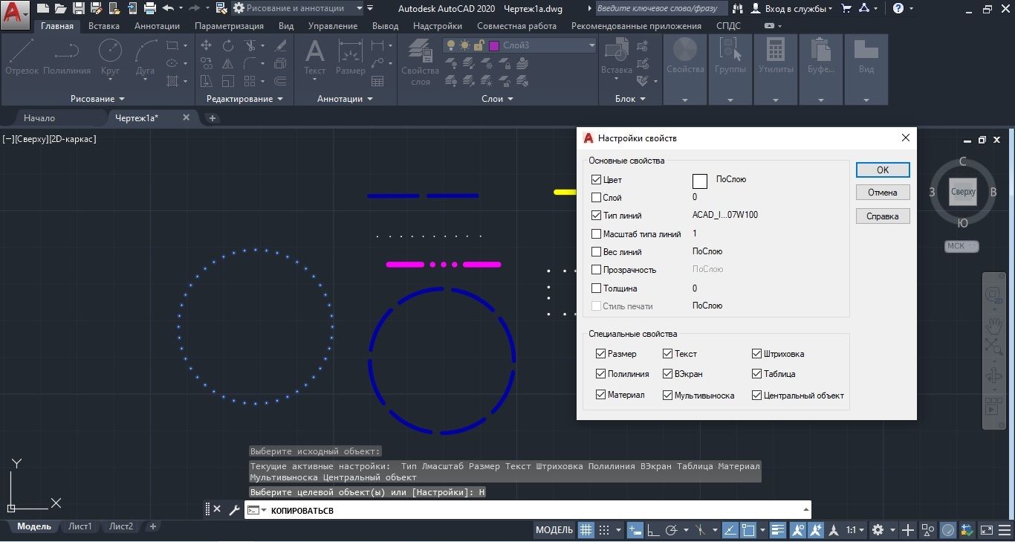Expand the Аннотации panel
Viewport: 1015px width, 542px height.
[345, 98]
